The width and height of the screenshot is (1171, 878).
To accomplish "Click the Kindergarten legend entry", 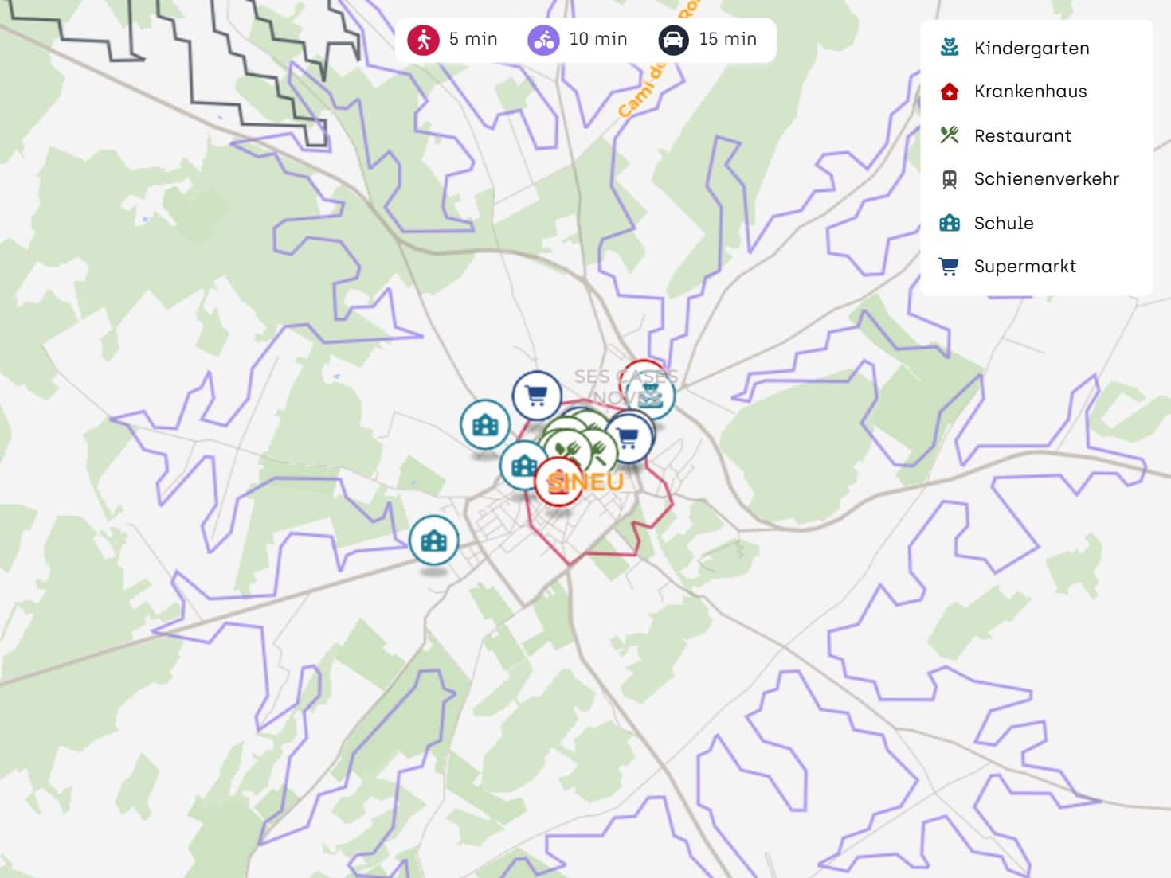I will pos(1031,49).
